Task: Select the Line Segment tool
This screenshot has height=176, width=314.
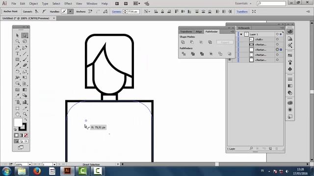Action: (25, 53)
